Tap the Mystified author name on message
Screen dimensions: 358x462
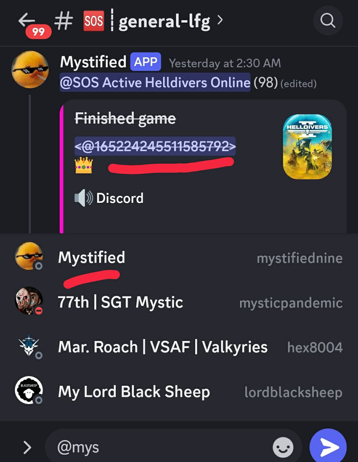tap(93, 62)
